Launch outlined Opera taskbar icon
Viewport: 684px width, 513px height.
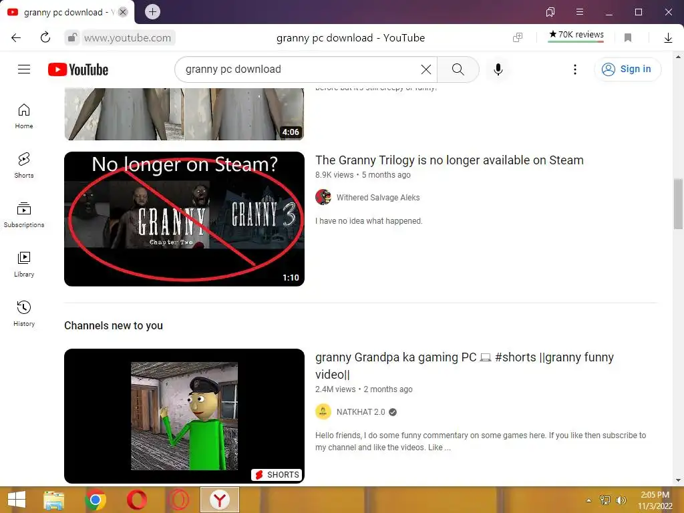pos(178,500)
